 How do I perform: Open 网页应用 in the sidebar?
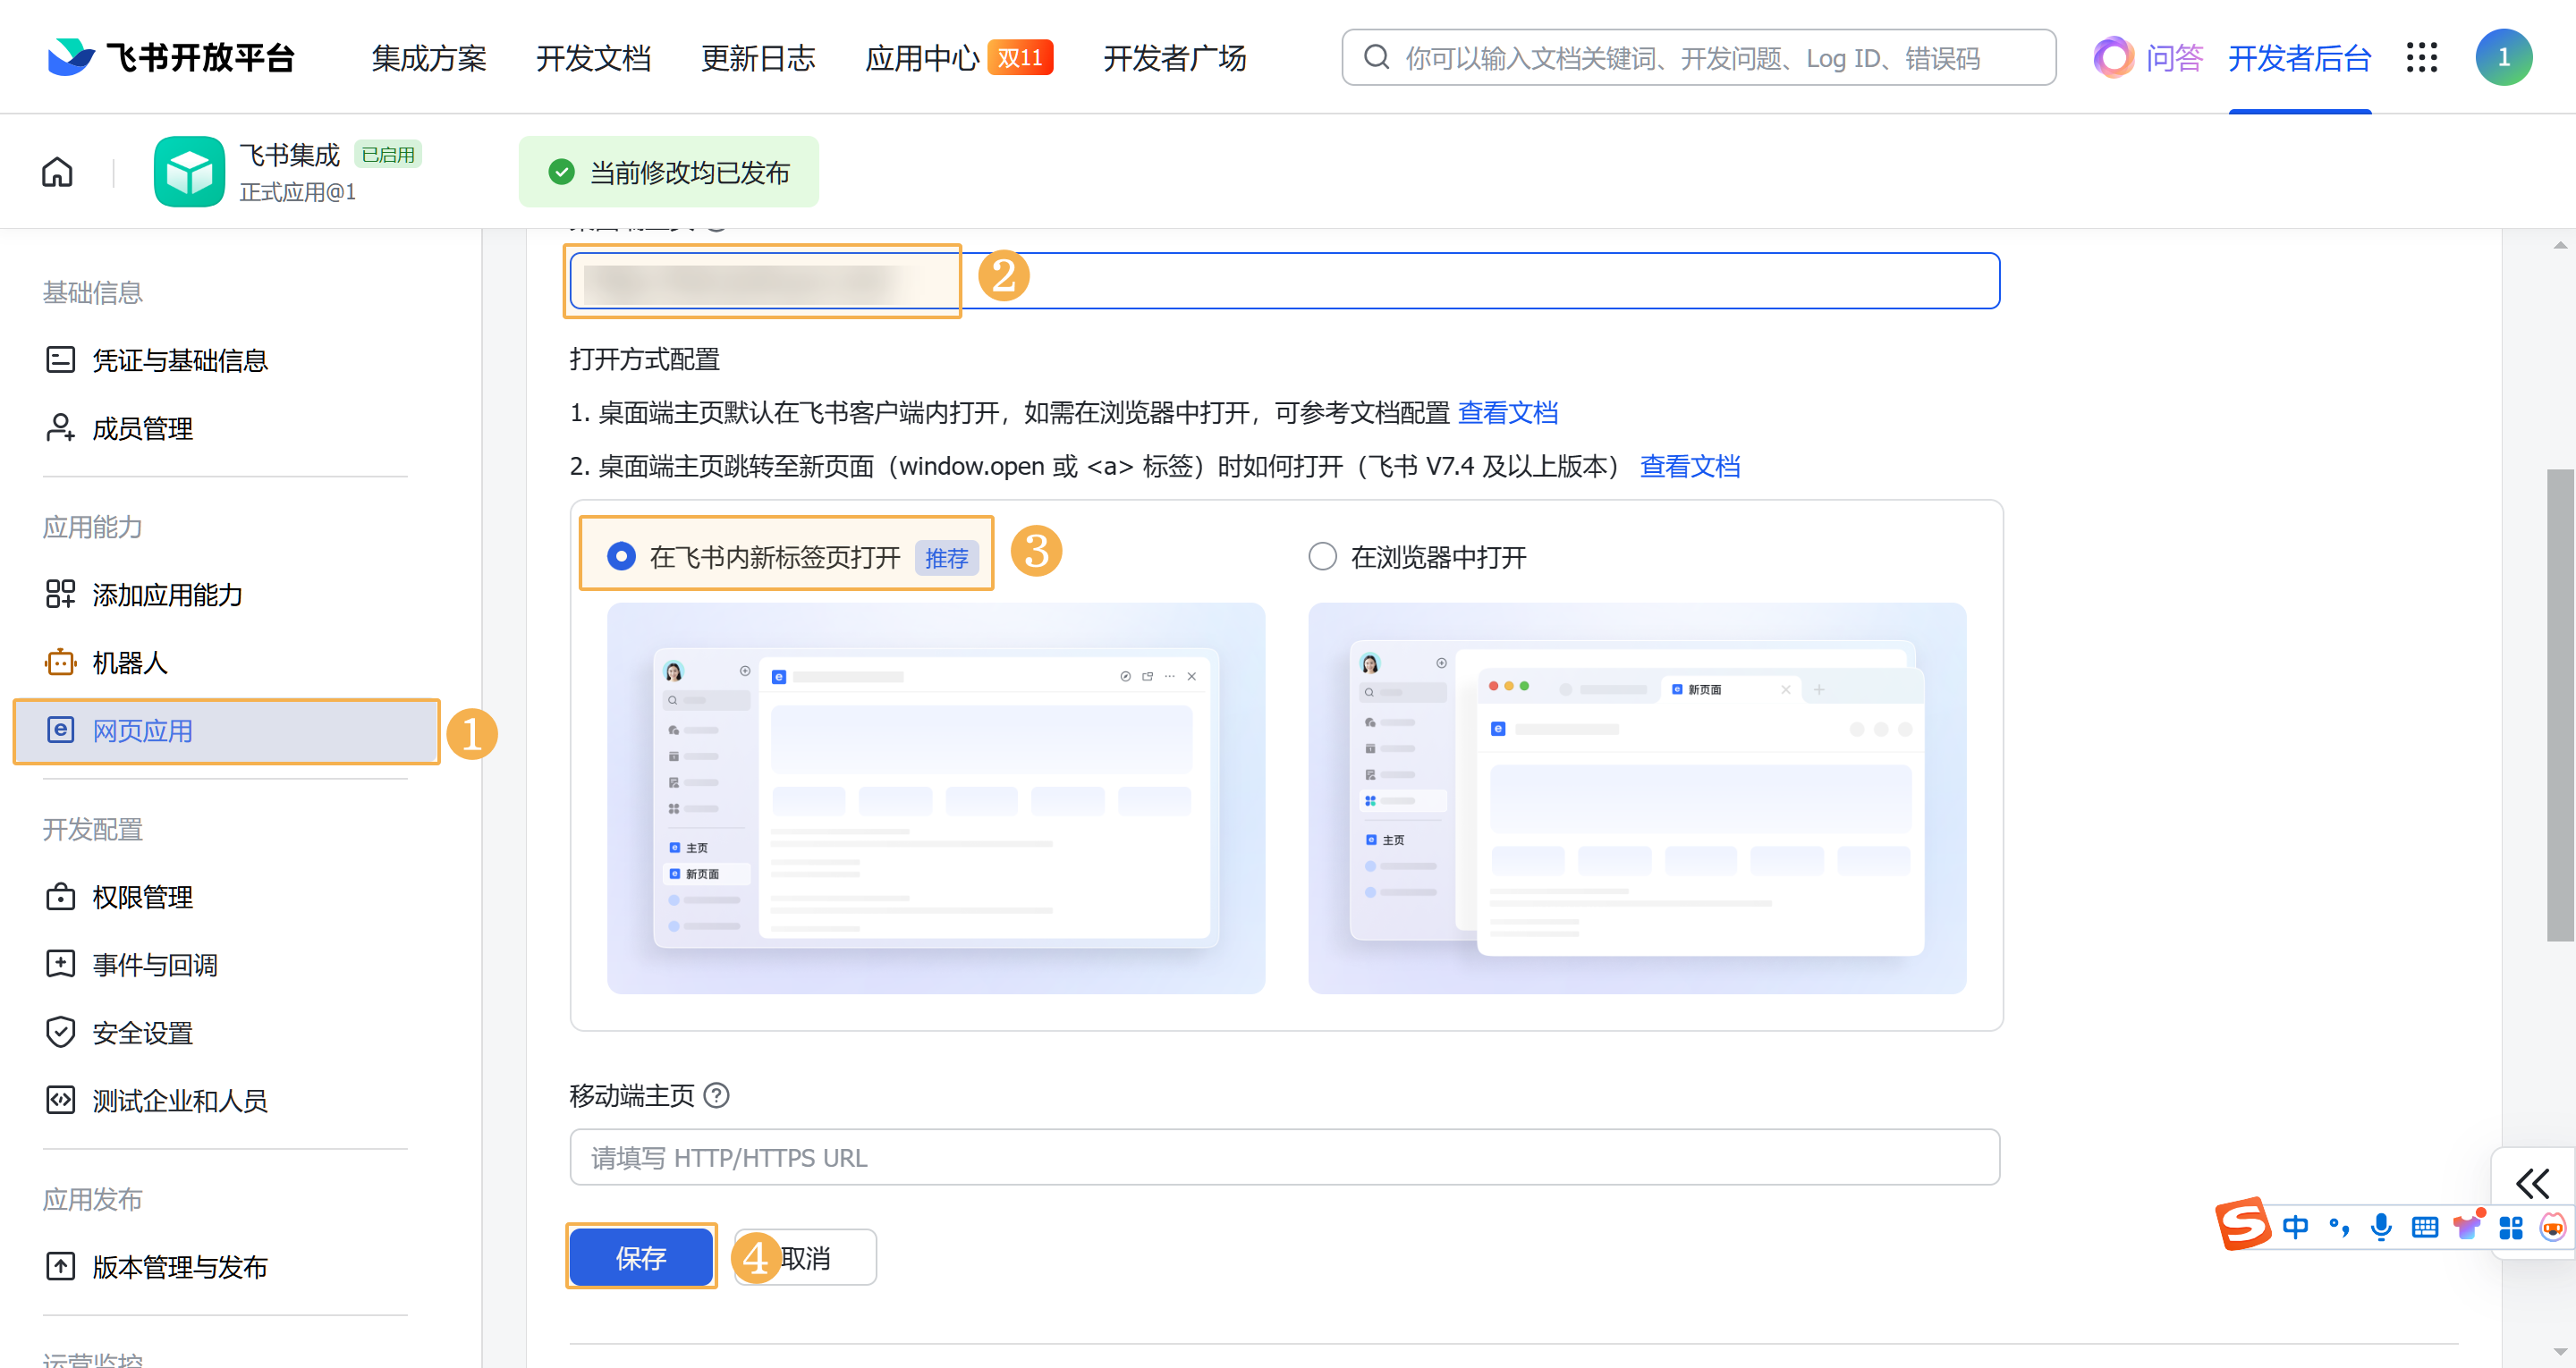coord(143,731)
